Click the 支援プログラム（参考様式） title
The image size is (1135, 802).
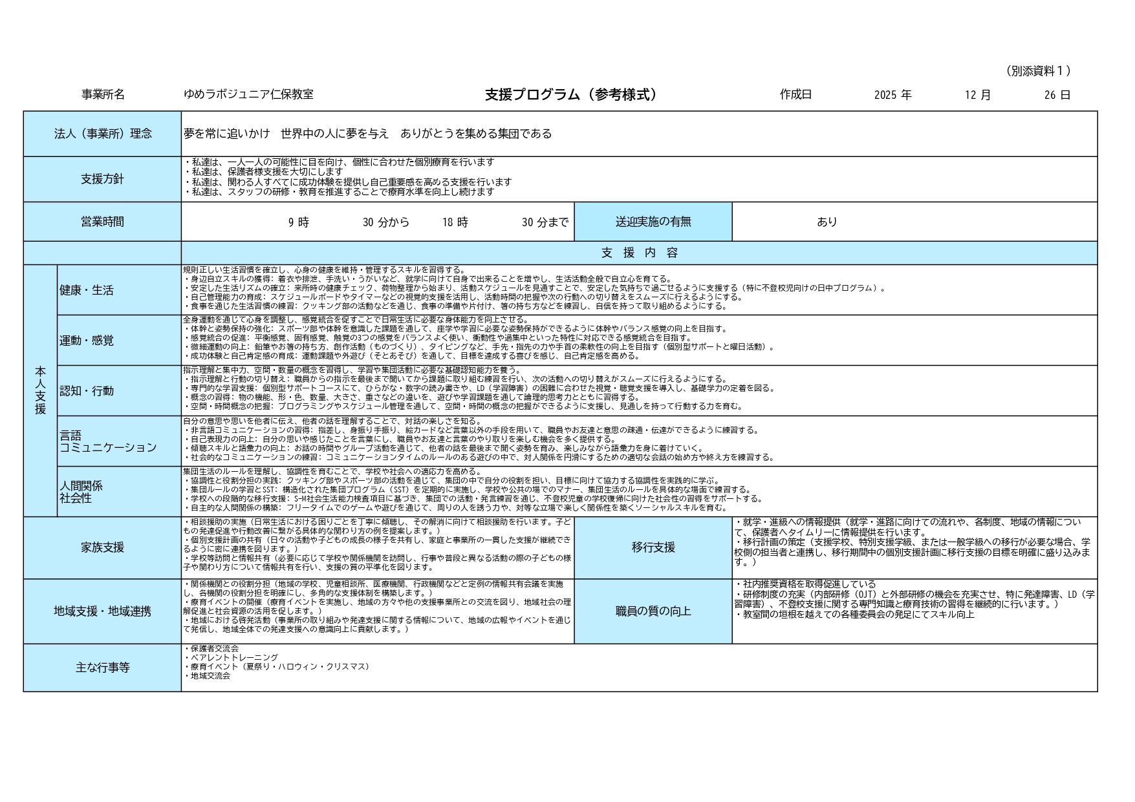(x=571, y=94)
